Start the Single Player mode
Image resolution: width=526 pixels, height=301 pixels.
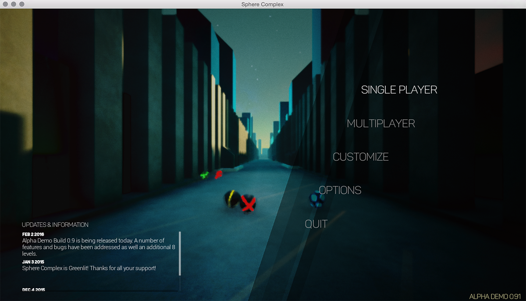point(399,90)
